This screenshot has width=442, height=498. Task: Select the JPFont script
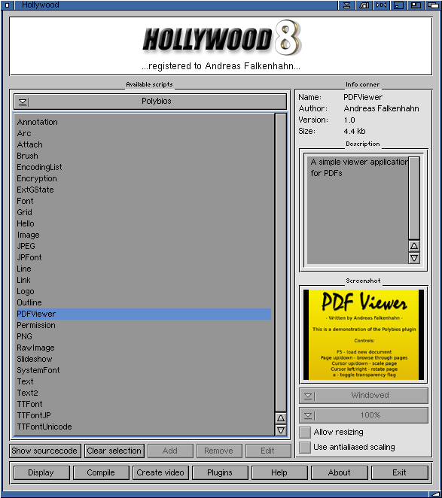point(144,257)
